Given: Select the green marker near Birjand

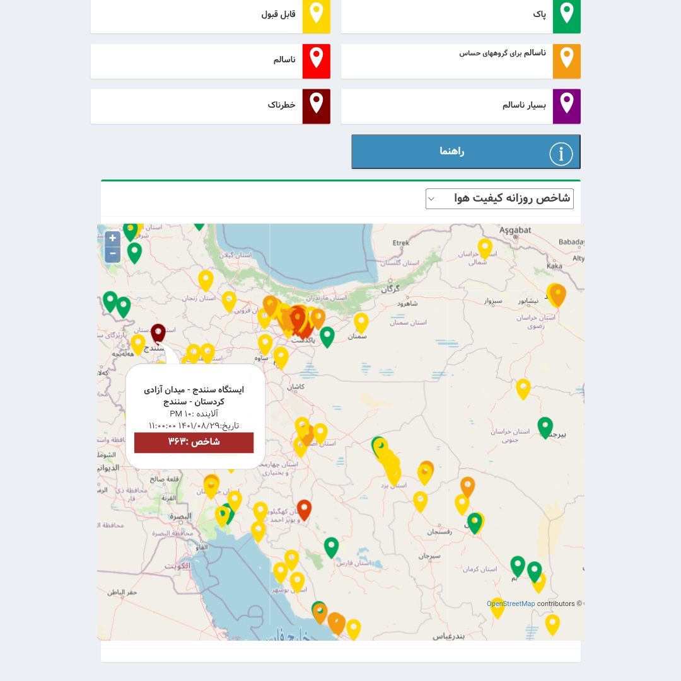Looking at the screenshot, I should (x=545, y=426).
